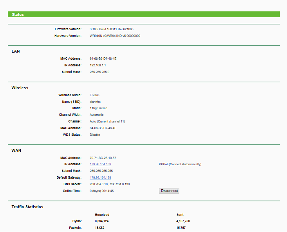Click DNS Server value 200.204.0.10 , 200.204.0.138
287x232 pixels.
pos(110,184)
